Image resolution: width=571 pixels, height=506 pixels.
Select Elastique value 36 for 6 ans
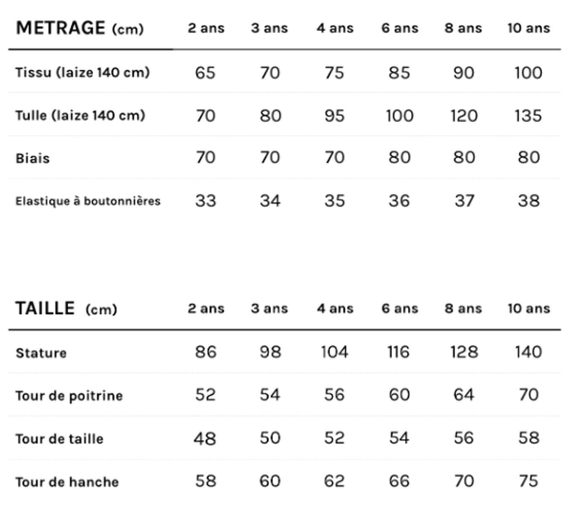(399, 201)
